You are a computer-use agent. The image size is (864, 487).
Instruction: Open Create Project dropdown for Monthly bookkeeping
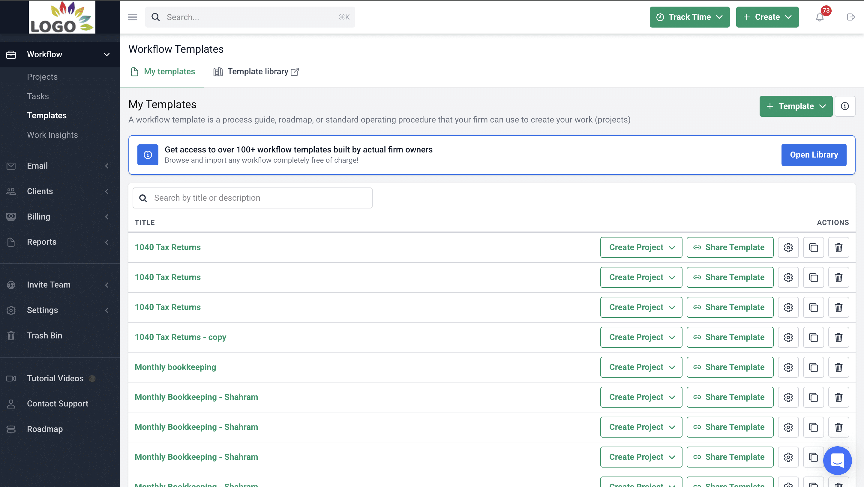(641, 367)
